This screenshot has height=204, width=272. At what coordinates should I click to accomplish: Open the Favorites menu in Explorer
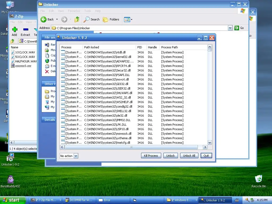click(74, 11)
